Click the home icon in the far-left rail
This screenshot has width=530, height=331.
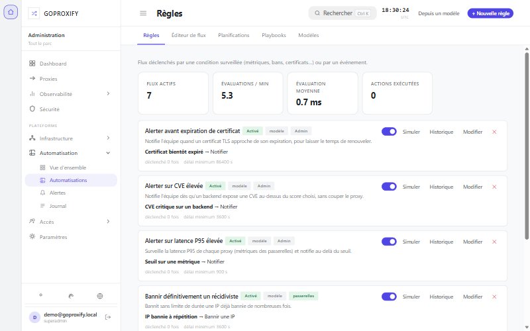pyautogui.click(x=11, y=12)
